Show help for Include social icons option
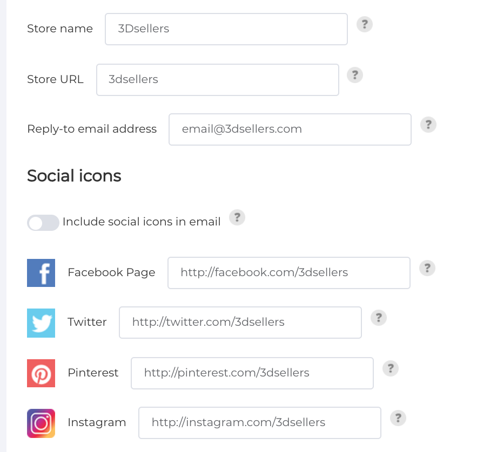Image resolution: width=497 pixels, height=452 pixels. [237, 217]
